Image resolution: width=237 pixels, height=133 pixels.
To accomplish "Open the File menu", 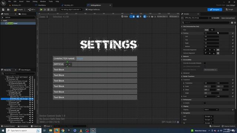I will click(9, 1).
